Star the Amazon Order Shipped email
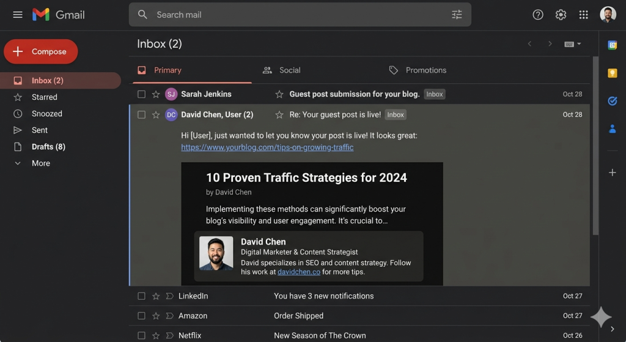The image size is (626, 342). 156,316
